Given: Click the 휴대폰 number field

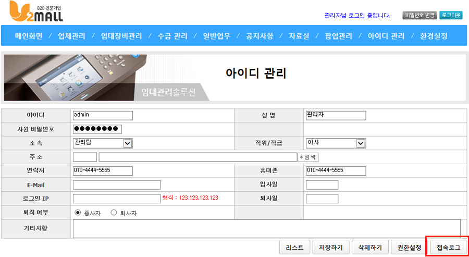Looking at the screenshot, I should tap(336, 171).
